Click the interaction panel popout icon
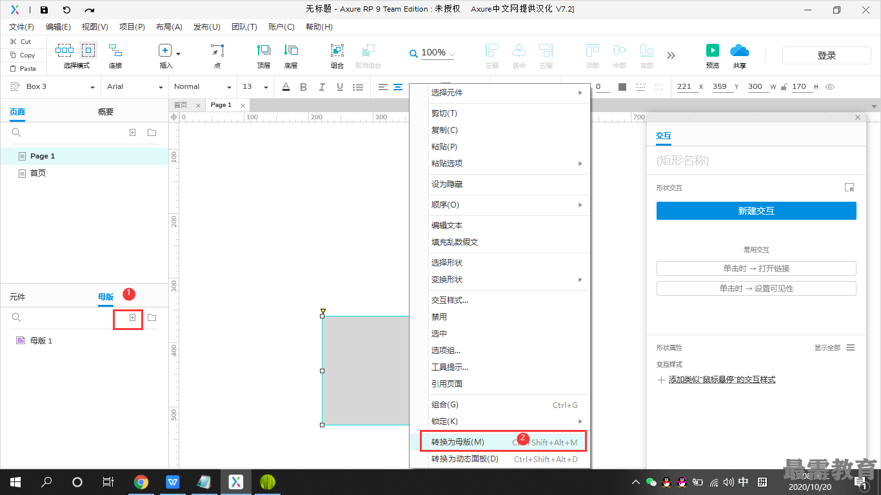Screen dimensions: 881x495 (849, 188)
